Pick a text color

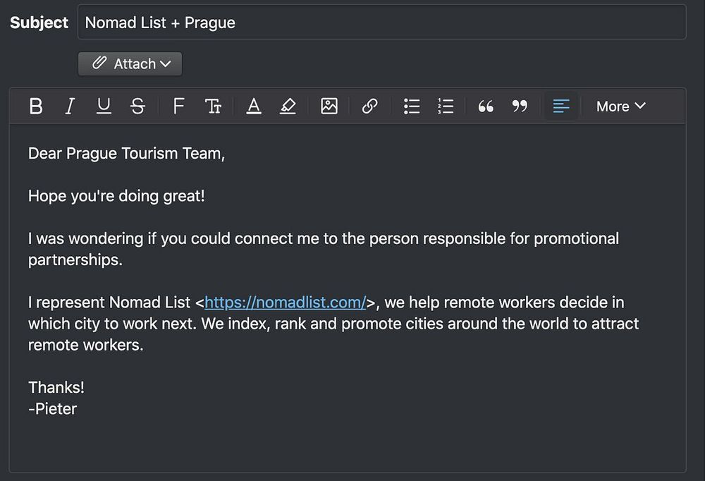pyautogui.click(x=254, y=106)
